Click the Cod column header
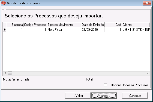This screenshot has height=102, width=153. click(113, 25)
